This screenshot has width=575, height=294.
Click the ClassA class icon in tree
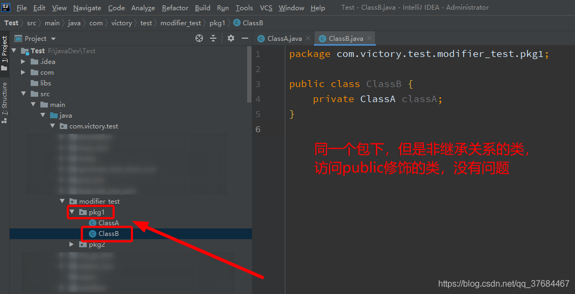(x=93, y=223)
